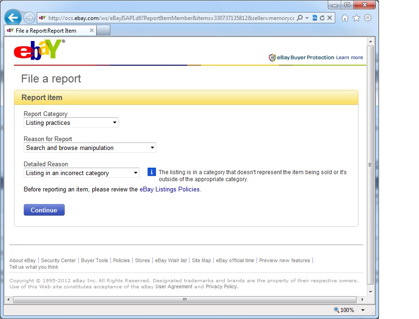Click the compatibility view icon

pos(315,18)
